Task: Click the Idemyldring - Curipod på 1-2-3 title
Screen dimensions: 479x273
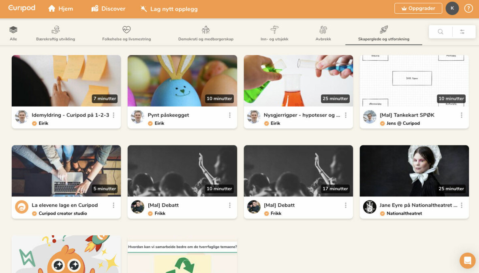Action: click(x=70, y=115)
